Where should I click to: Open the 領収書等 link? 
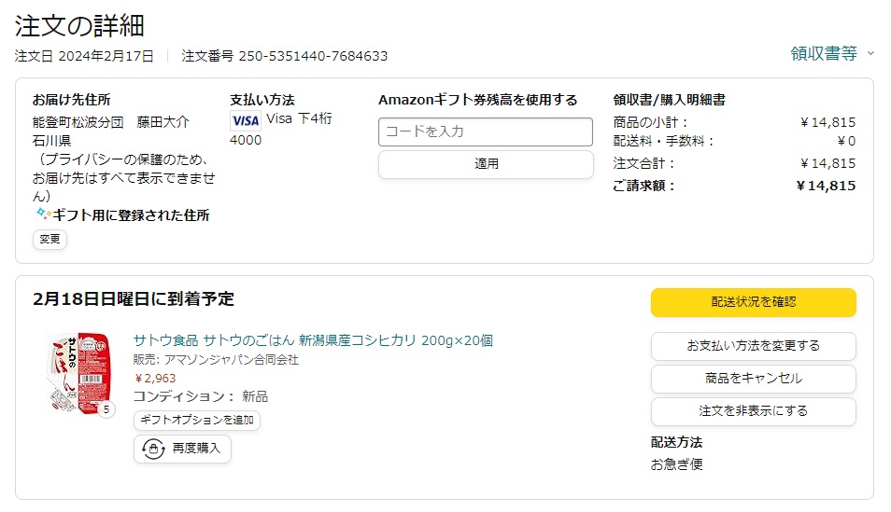coord(824,53)
